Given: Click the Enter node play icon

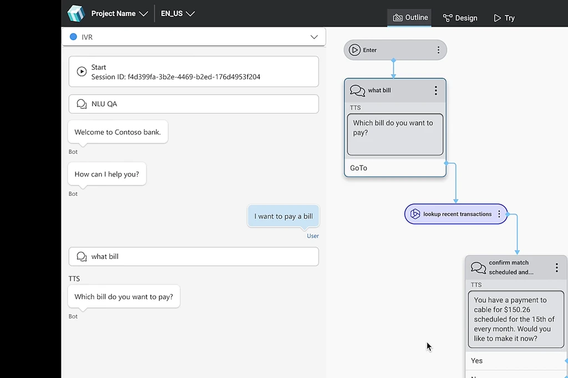Looking at the screenshot, I should point(354,50).
